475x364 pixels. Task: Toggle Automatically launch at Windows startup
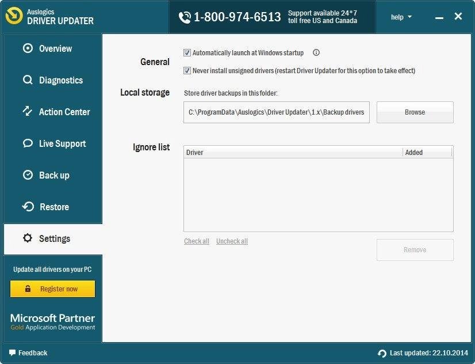tap(187, 53)
